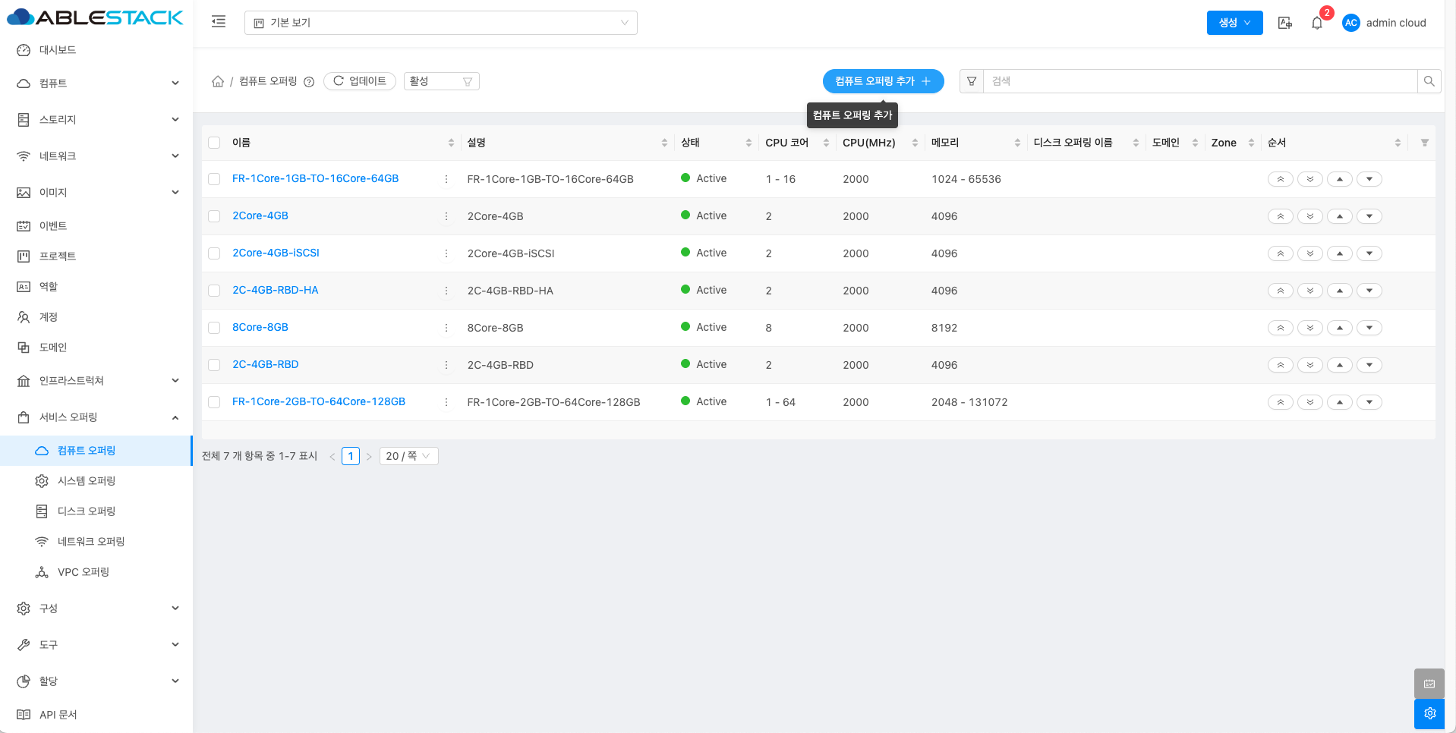Screen dimensions: 1456x733
Task: Click the 컴퓨트 오퍼링 추가 button
Action: coord(883,81)
